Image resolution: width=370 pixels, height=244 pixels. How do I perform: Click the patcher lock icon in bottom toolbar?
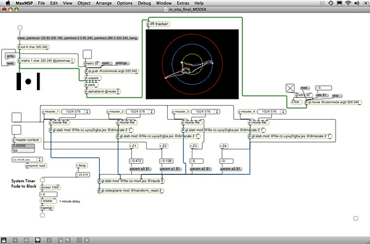click(4, 240)
